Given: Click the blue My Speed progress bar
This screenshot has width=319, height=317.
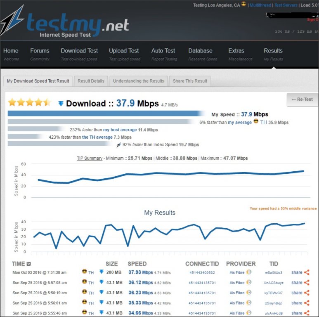Looking at the screenshot, I should (105, 114).
